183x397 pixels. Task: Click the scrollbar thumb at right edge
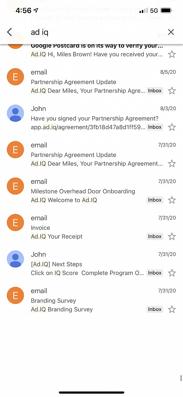pos(181,378)
